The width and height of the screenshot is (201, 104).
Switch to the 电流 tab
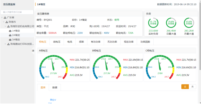(x=70, y=42)
